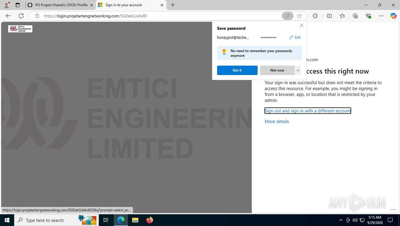The height and width of the screenshot is (226, 400).
Task: Open a new browser tab
Action: point(173,5)
